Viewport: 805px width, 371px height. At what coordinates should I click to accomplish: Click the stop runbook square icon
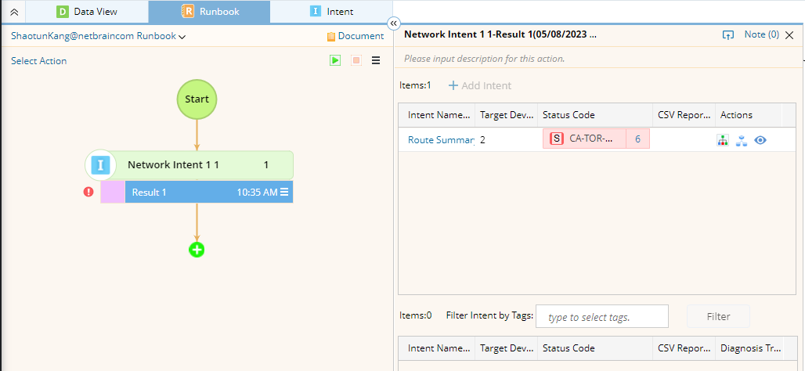click(x=356, y=60)
